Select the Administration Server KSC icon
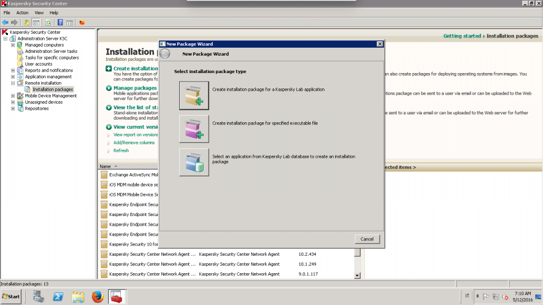The width and height of the screenshot is (543, 305). click(13, 39)
